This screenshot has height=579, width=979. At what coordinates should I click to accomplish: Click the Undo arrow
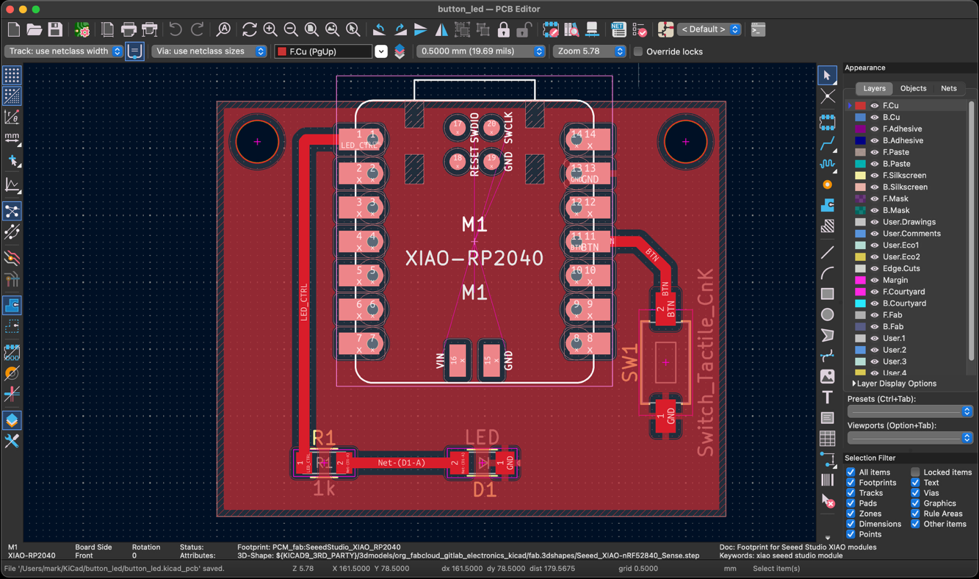coord(176,29)
